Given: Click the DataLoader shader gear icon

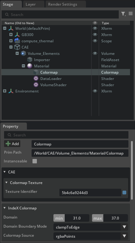Looking at the screenshot, I should 36,79.
